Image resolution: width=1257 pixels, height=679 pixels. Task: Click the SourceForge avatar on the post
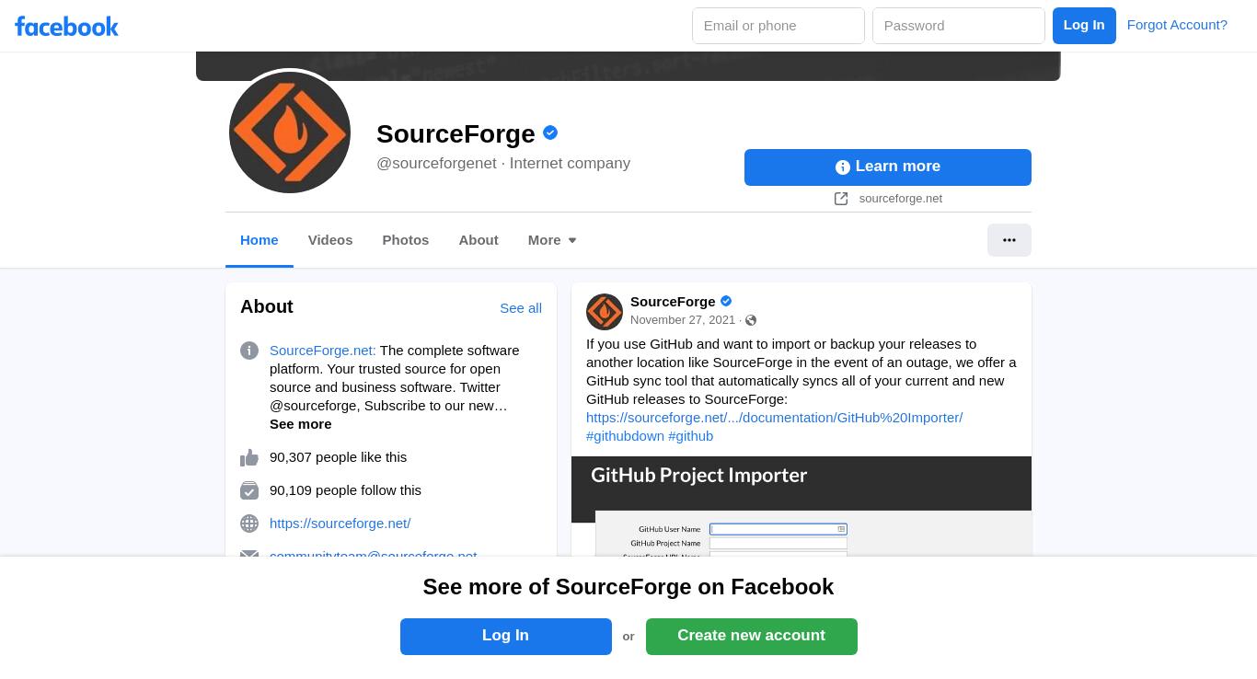(x=605, y=312)
